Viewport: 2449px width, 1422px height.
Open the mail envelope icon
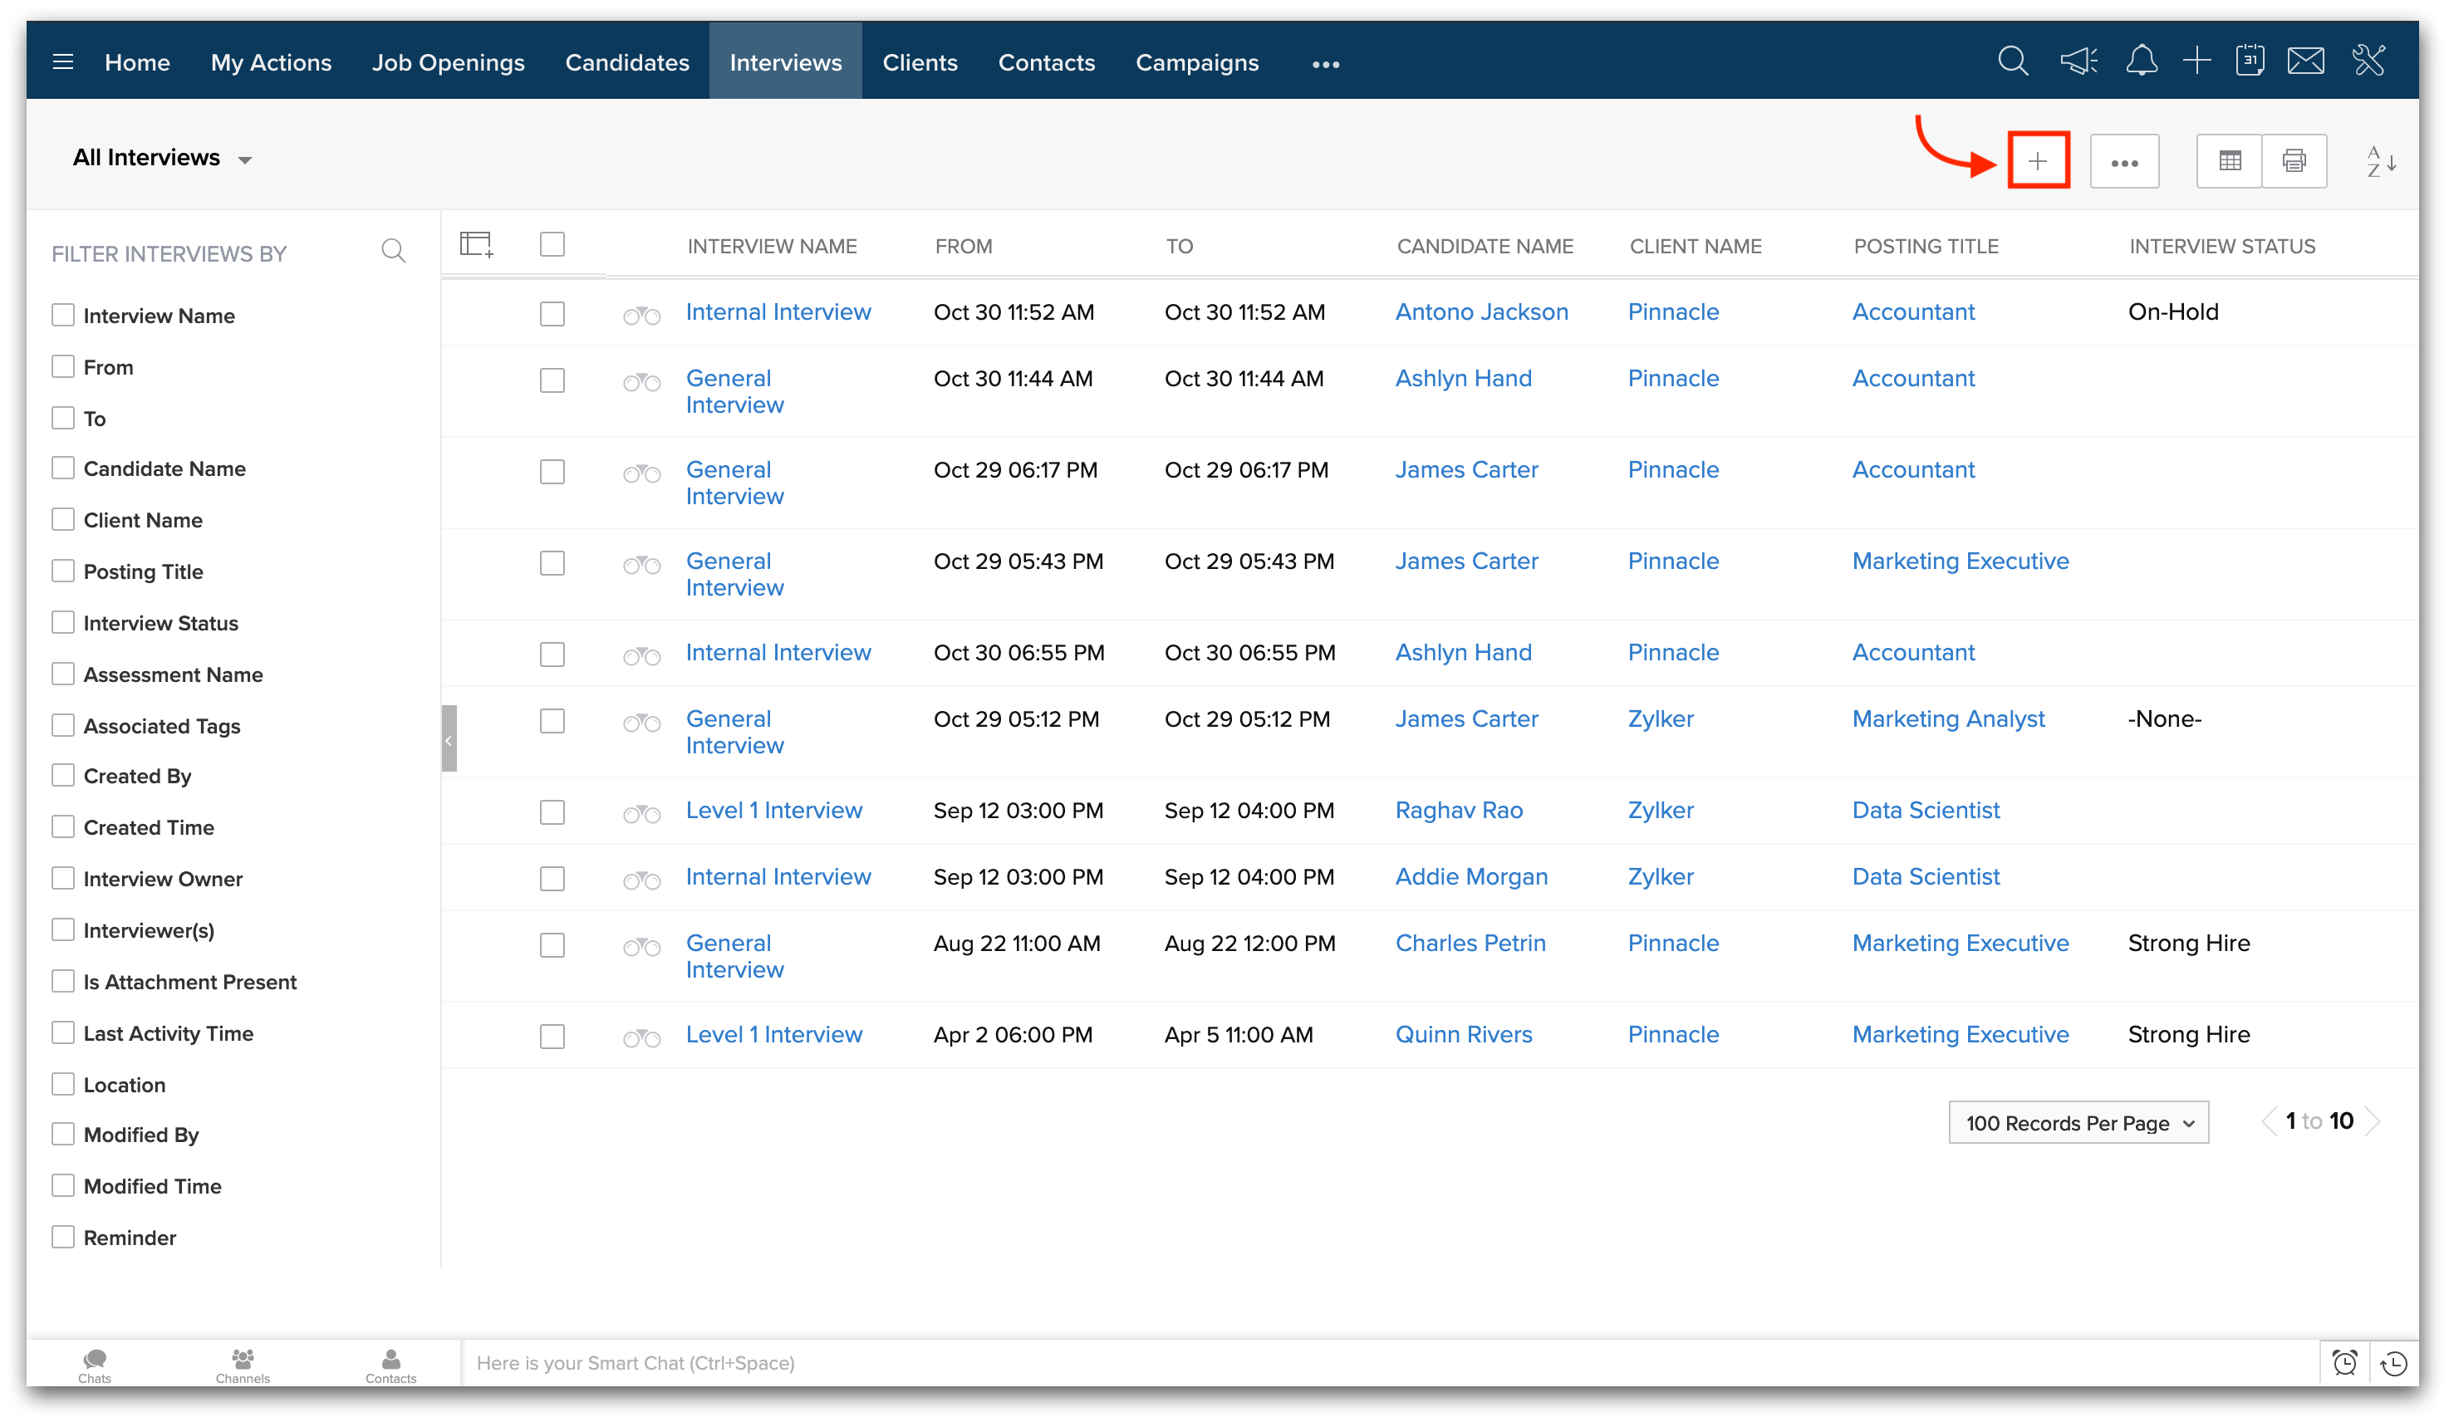(2306, 61)
